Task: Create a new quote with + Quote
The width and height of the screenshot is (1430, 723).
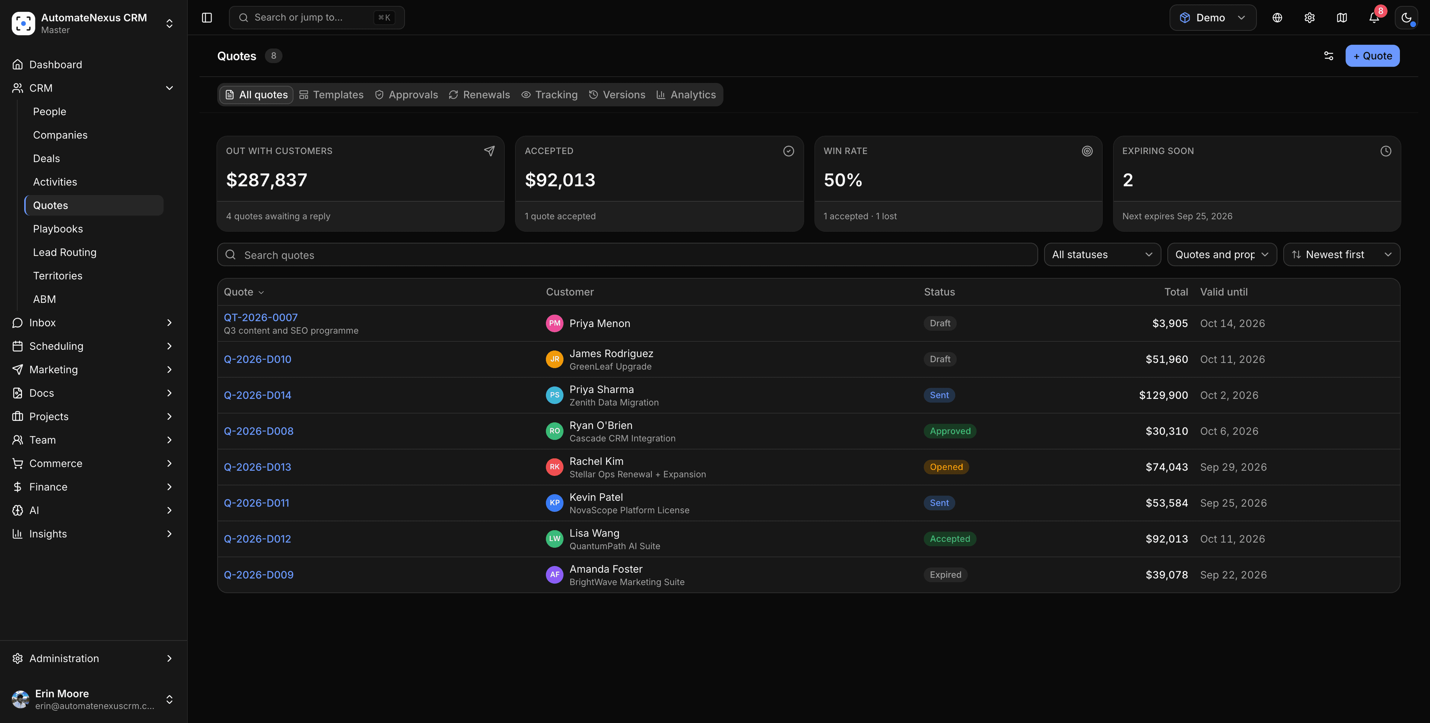Action: tap(1372, 56)
